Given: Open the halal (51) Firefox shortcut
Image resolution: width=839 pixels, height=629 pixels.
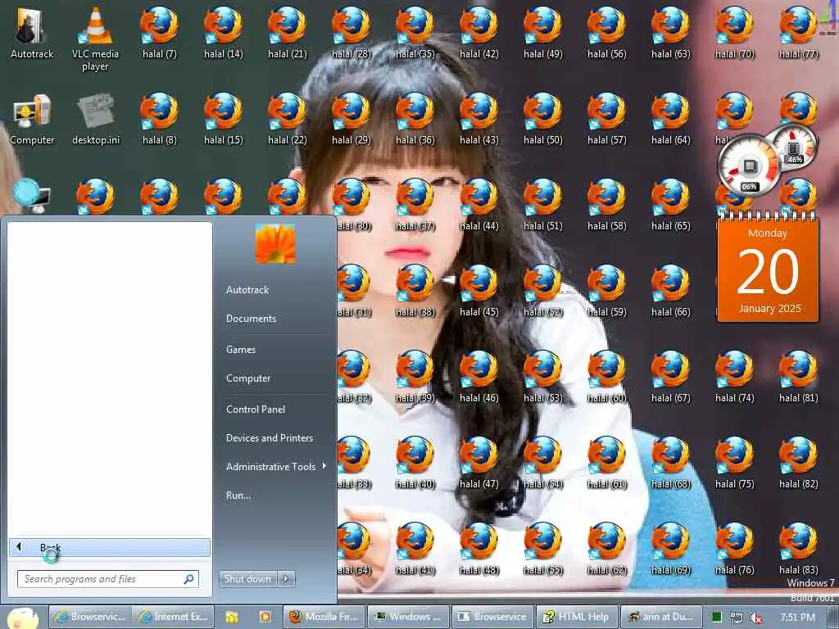Looking at the screenshot, I should [542, 206].
